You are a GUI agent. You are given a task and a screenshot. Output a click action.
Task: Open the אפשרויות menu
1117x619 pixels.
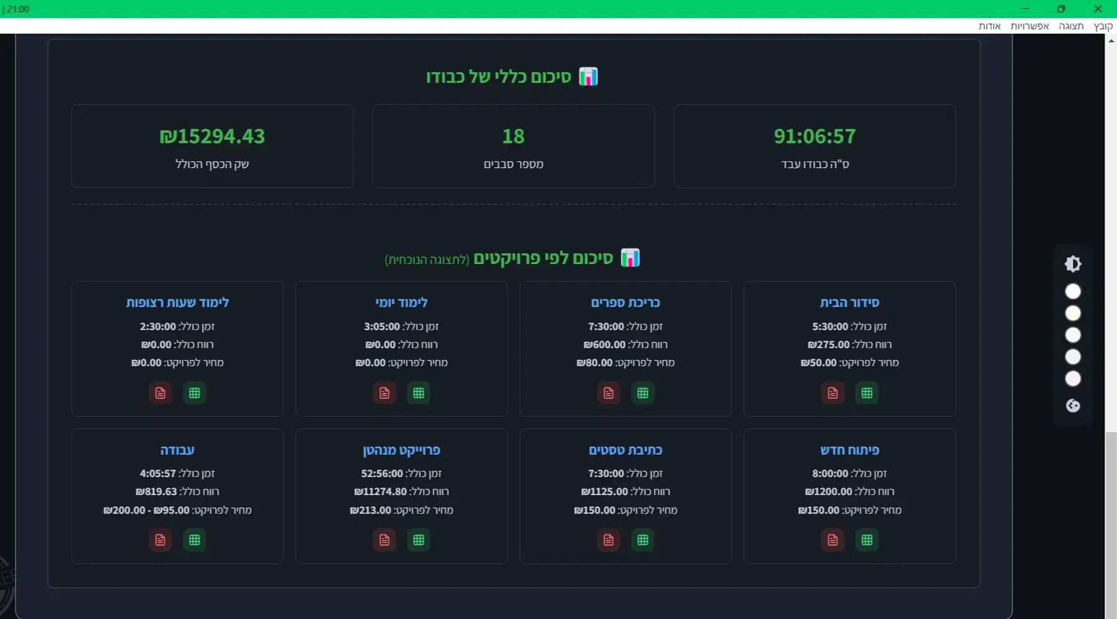pos(1029,26)
